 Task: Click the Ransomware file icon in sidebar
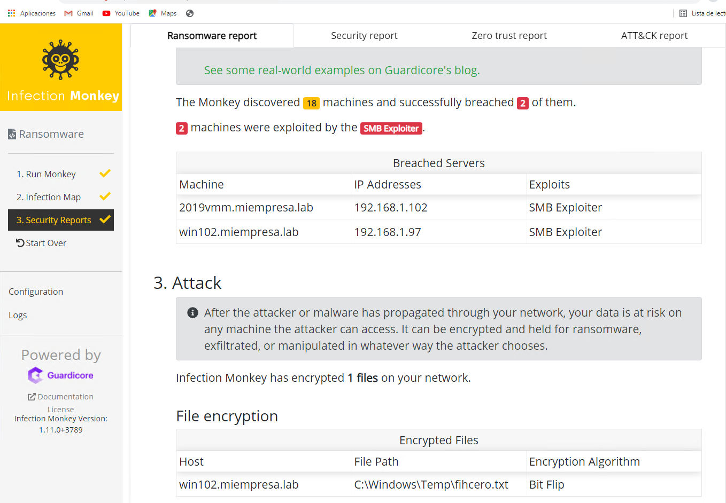(x=12, y=135)
